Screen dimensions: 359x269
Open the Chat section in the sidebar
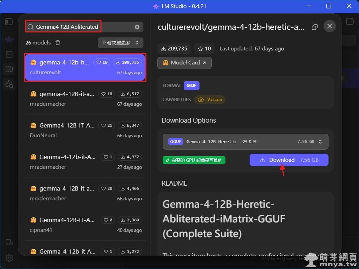tap(9, 39)
